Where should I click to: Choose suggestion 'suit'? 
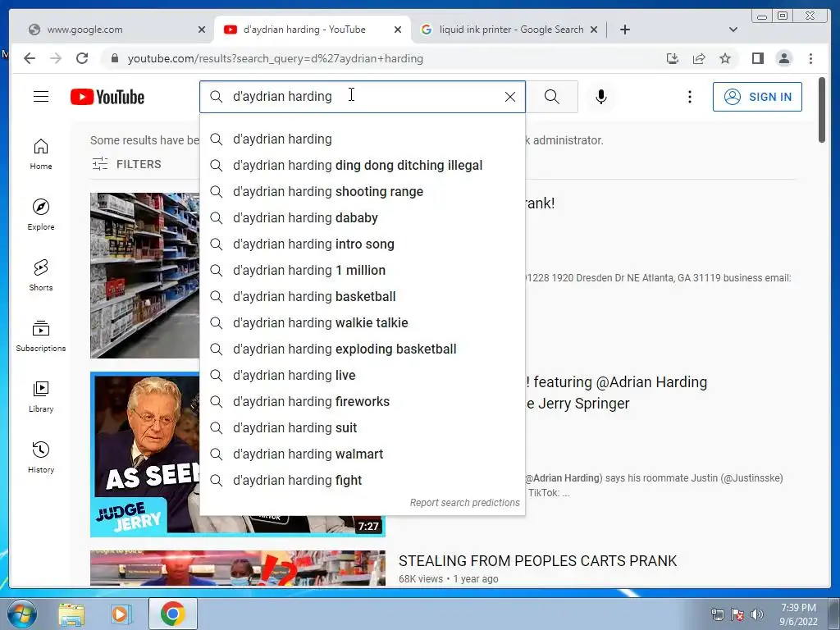tap(362, 428)
